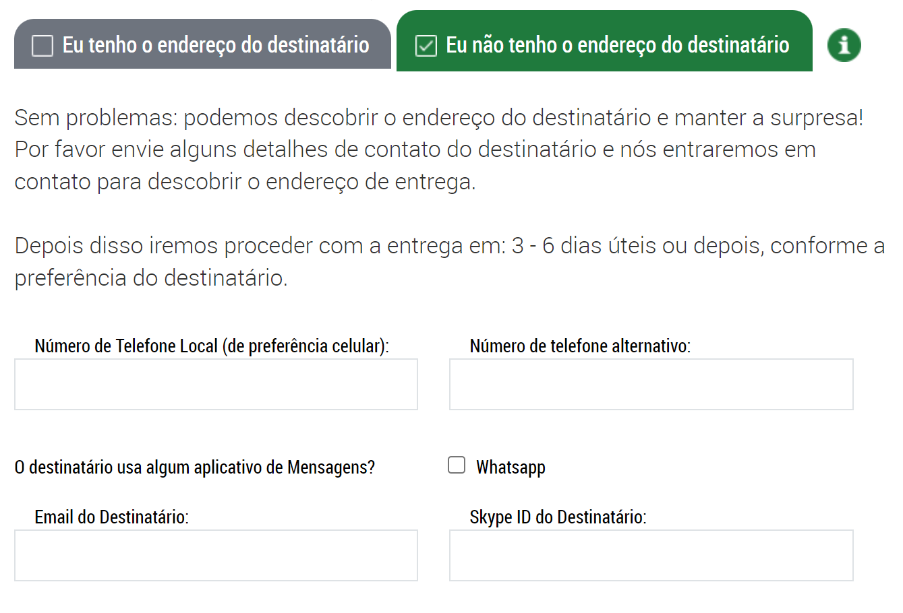Click the 'Número de telefone alternativo' field
The image size is (903, 613).
click(651, 384)
